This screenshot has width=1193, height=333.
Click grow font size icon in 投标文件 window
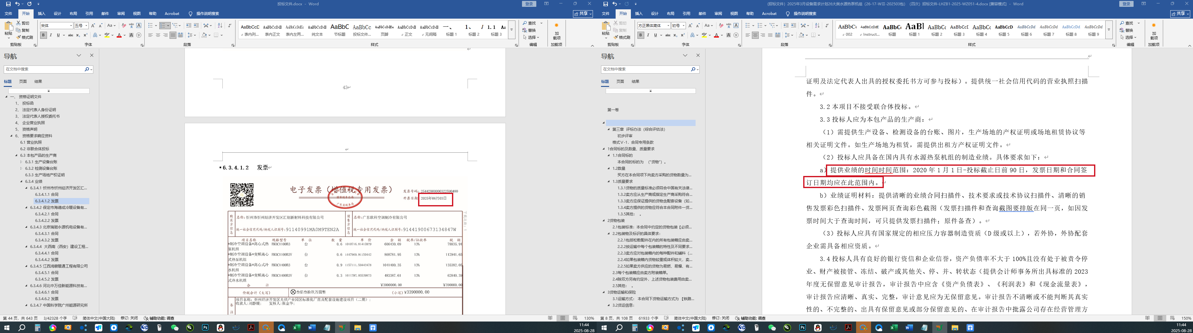tap(93, 25)
